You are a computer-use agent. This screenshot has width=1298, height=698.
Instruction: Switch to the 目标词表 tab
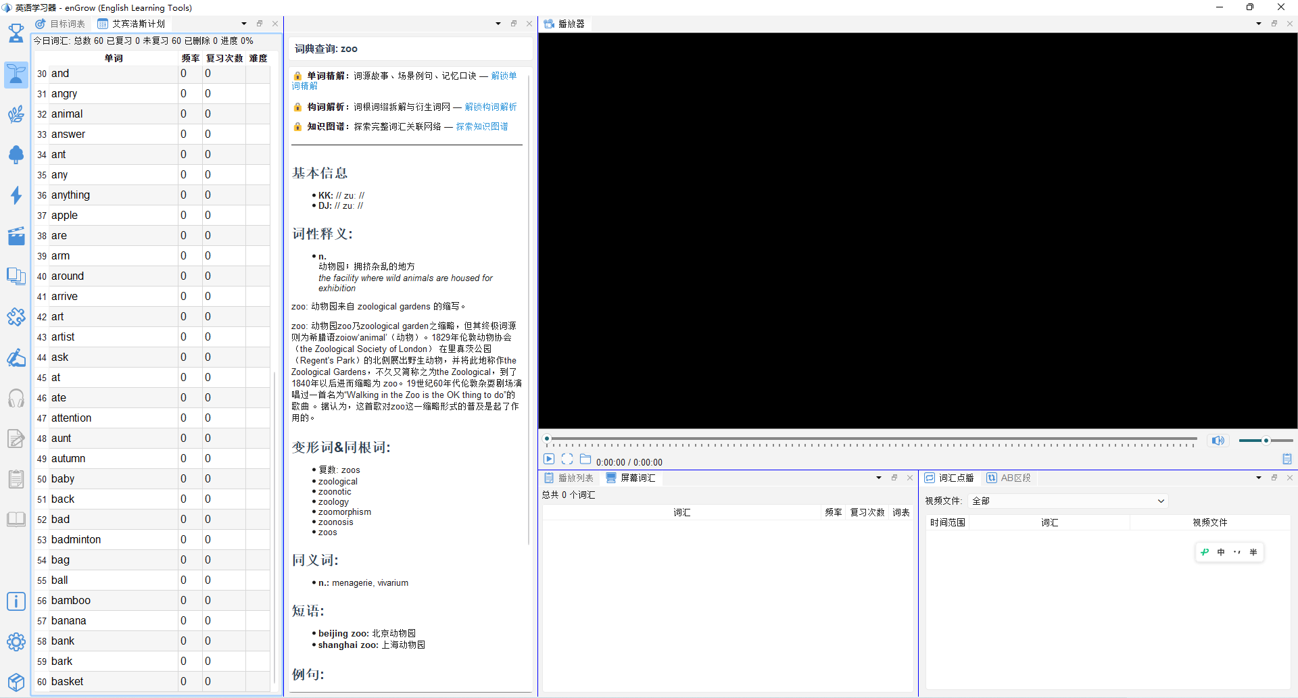click(x=61, y=24)
